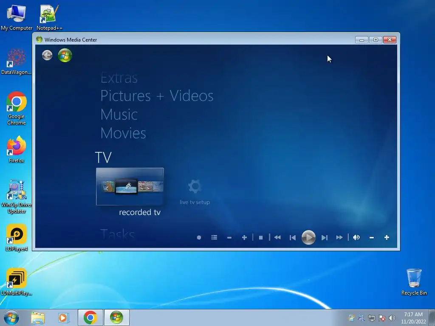
Task: Click Media Center taskbar button
Action: [x=116, y=318]
